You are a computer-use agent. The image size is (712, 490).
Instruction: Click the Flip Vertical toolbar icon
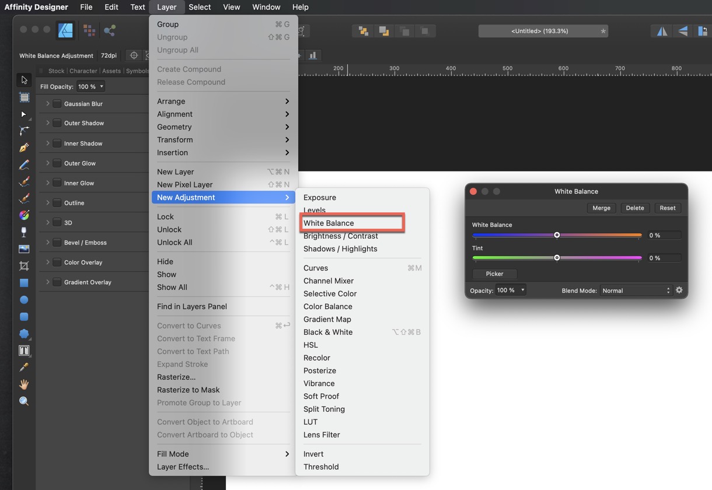pyautogui.click(x=682, y=31)
